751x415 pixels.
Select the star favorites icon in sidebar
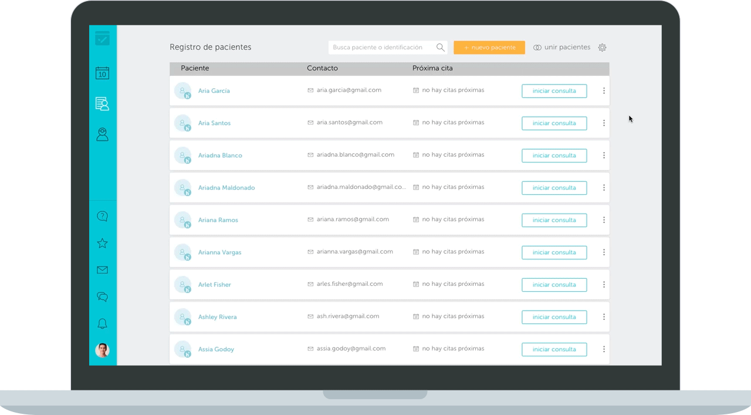coord(102,243)
